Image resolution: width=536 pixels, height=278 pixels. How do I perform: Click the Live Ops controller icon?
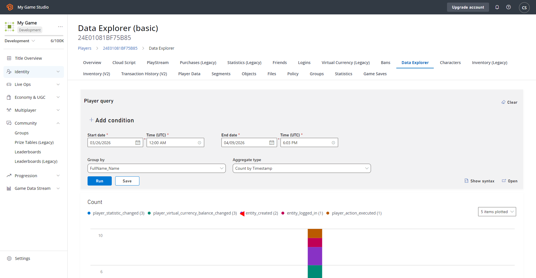[x=9, y=84]
